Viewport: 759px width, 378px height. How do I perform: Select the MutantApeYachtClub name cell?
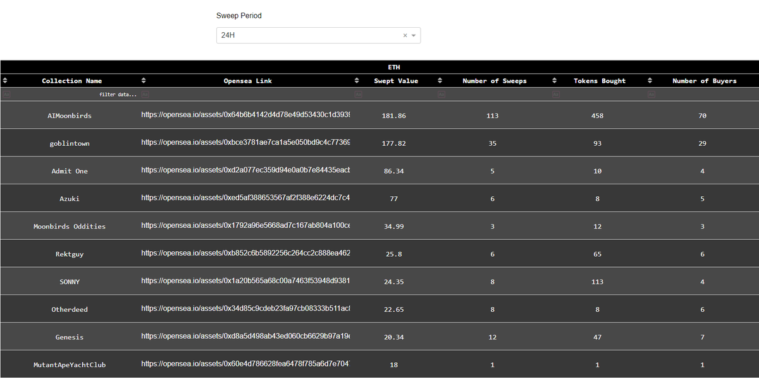(70, 365)
